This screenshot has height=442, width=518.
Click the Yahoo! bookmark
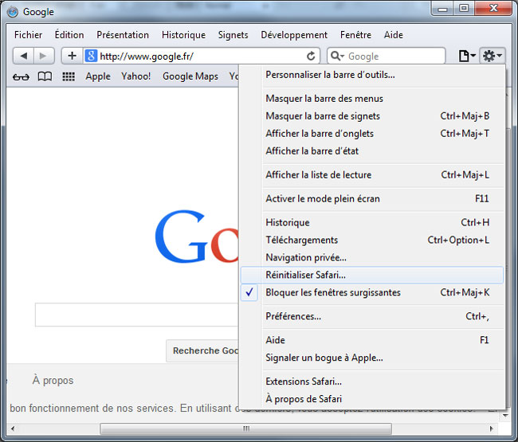135,76
